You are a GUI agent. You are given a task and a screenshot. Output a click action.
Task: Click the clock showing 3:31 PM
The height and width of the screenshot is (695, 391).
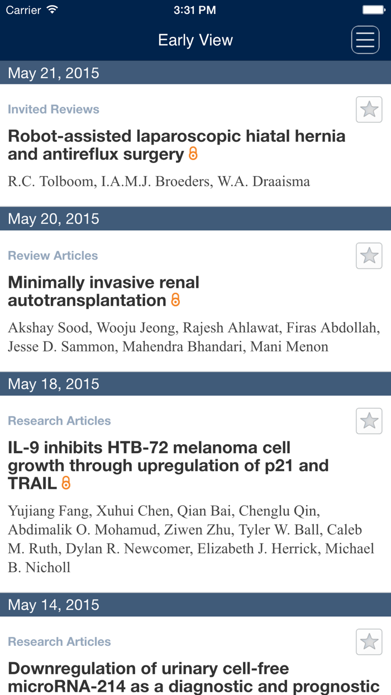[195, 9]
